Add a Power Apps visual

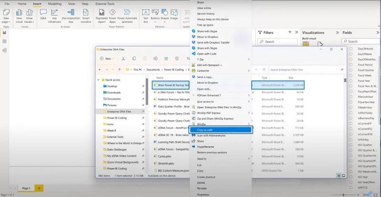tap(112, 12)
